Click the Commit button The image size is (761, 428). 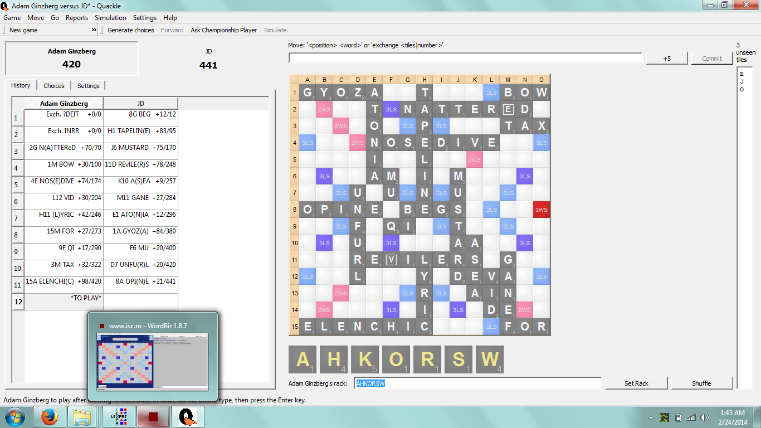point(712,59)
